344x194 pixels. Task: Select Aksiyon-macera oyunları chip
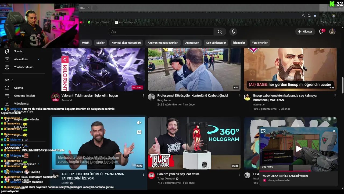click(163, 43)
